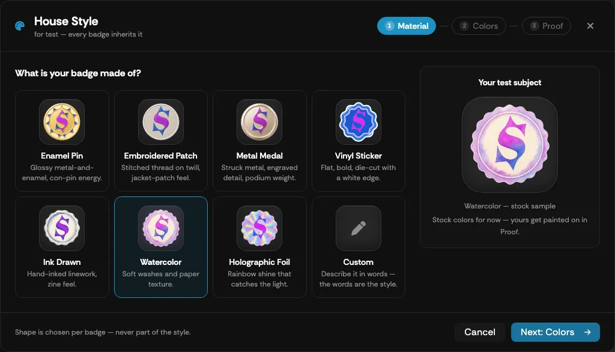
Task: Click the Holographic Foil badge icon
Action: 259,228
